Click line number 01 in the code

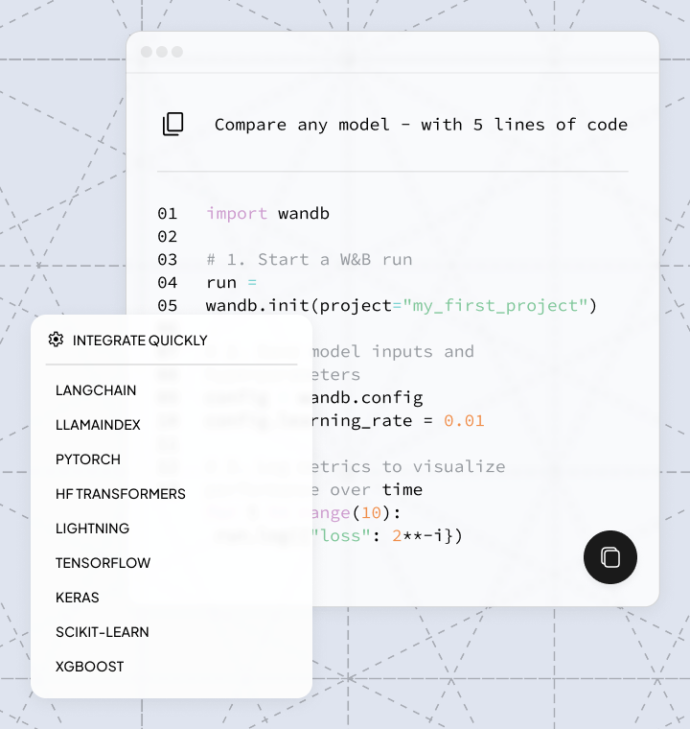pos(168,213)
